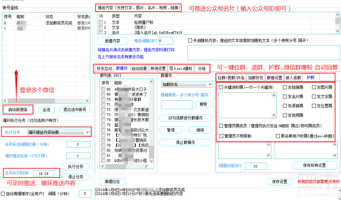This screenshot has width=341, height=200.
Task: Check group row 82 in 群列表
Action: [x=103, y=161]
